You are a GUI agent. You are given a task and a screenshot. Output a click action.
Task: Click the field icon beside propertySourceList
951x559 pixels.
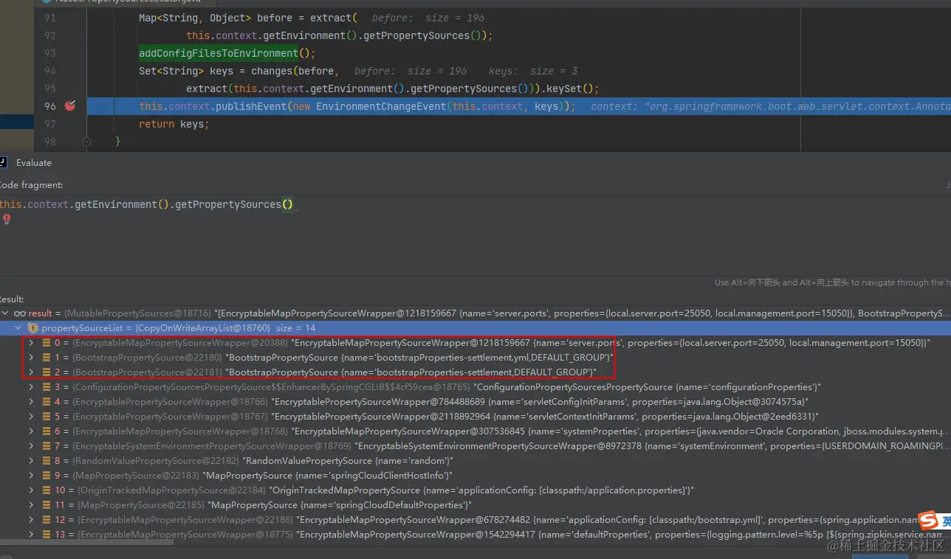click(x=32, y=328)
